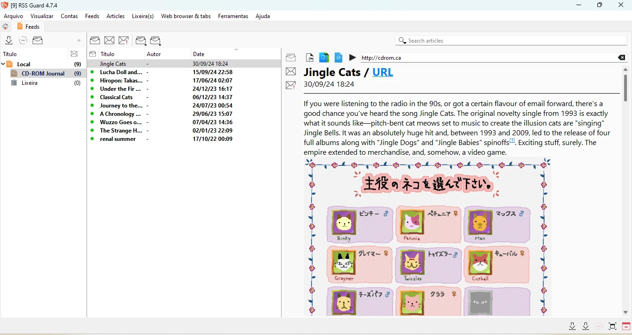632x335 pixels.
Task: Click the home icon left of the Feeds tab
Action: [x=6, y=26]
